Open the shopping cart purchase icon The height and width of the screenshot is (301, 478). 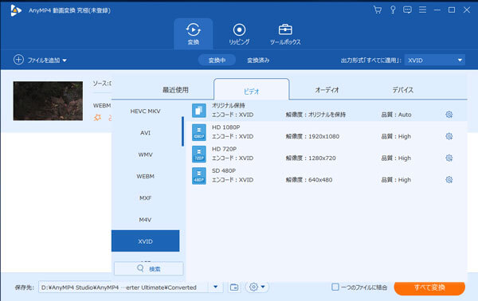tap(378, 10)
